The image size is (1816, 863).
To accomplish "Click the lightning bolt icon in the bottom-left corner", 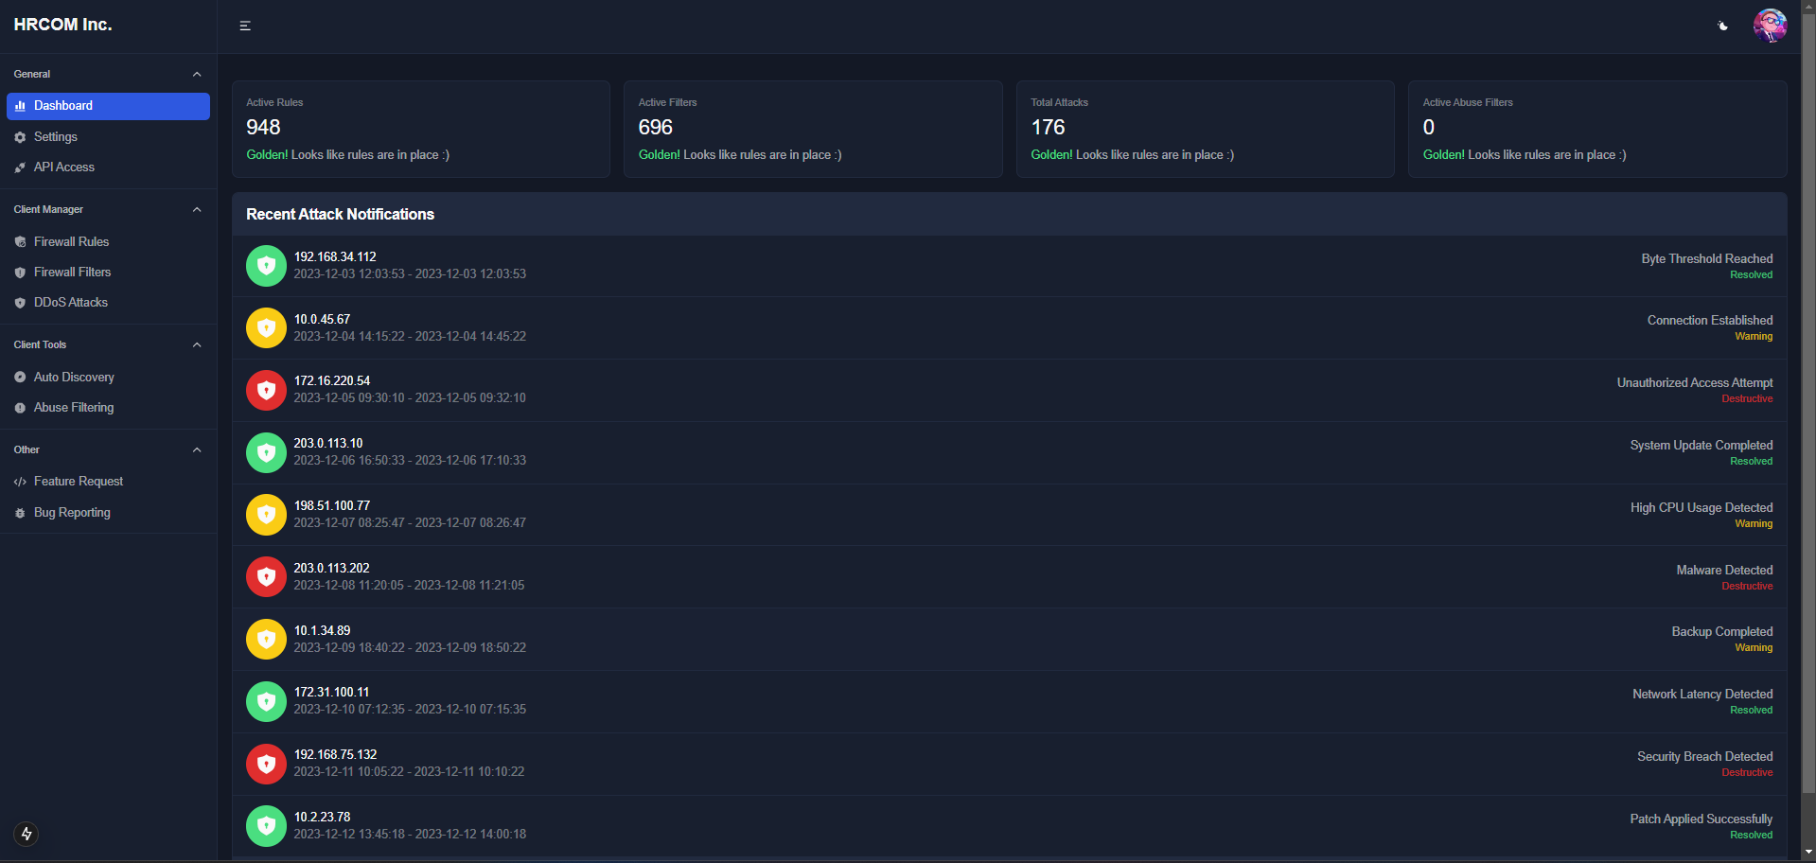I will tap(26, 834).
